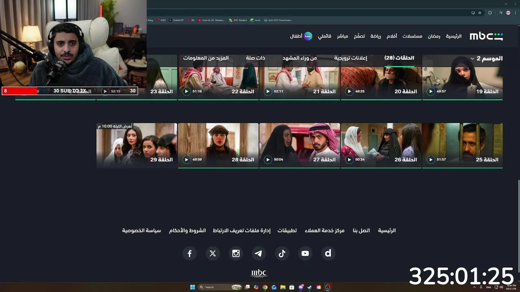The height and width of the screenshot is (292, 520).
Task: Open the Instagram social icon
Action: [236, 253]
